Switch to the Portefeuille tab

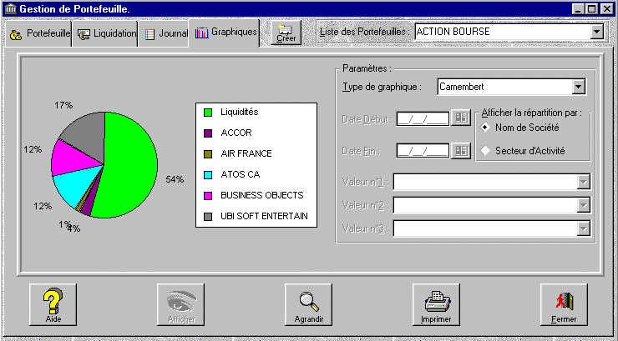click(x=38, y=34)
